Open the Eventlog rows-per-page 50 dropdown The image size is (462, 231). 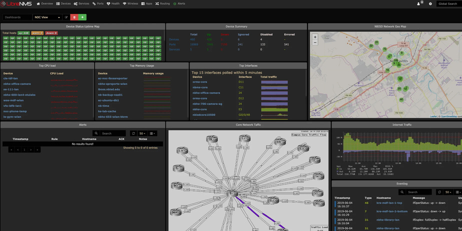[448, 192]
